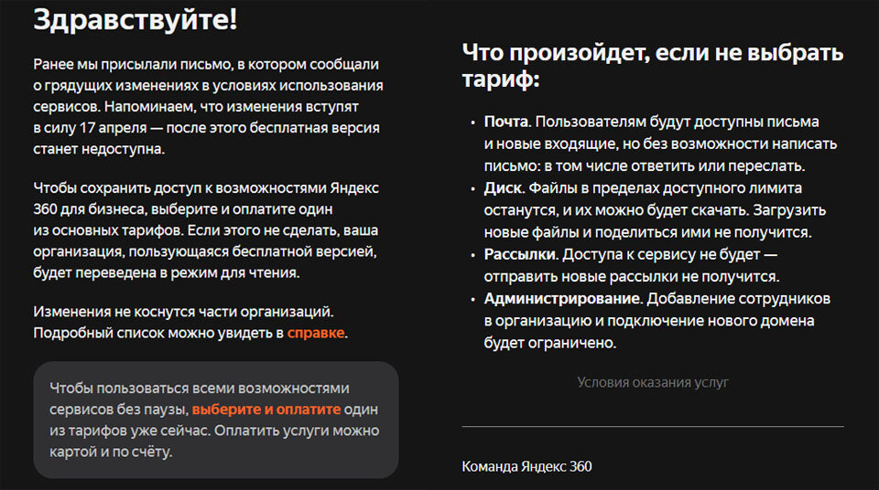Click the line "станет недоступна."
Viewport: 879px width, 490px height.
99,149
